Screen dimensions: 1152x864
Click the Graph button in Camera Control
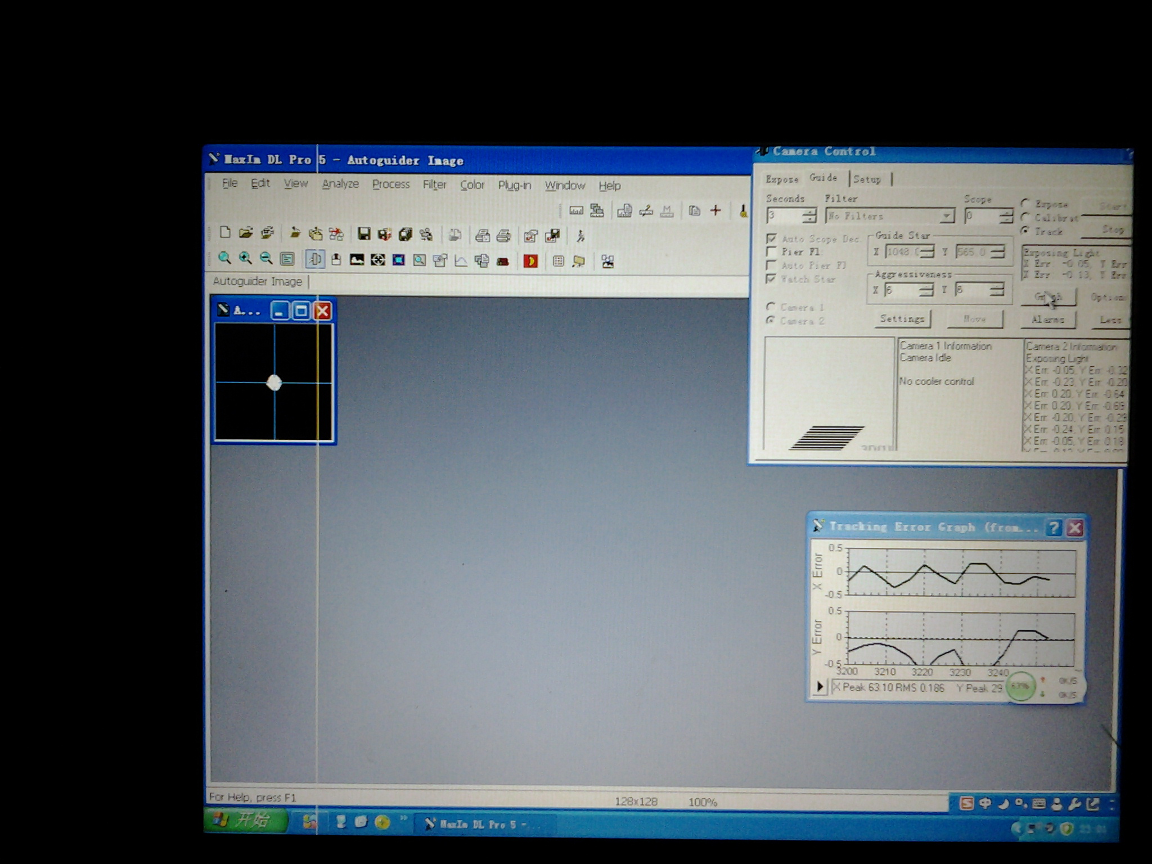[1048, 296]
